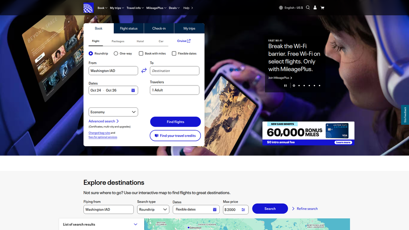The height and width of the screenshot is (230, 409).
Task: Select One-way radio button
Action: point(116,54)
